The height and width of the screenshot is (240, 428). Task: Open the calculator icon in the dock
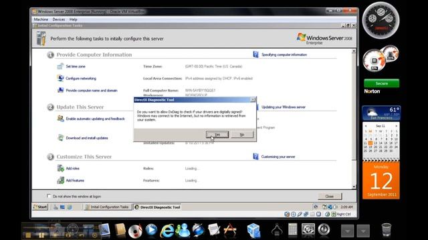(x=292, y=229)
